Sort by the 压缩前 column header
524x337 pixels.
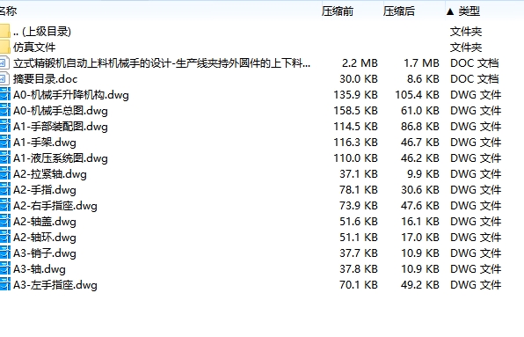[338, 11]
